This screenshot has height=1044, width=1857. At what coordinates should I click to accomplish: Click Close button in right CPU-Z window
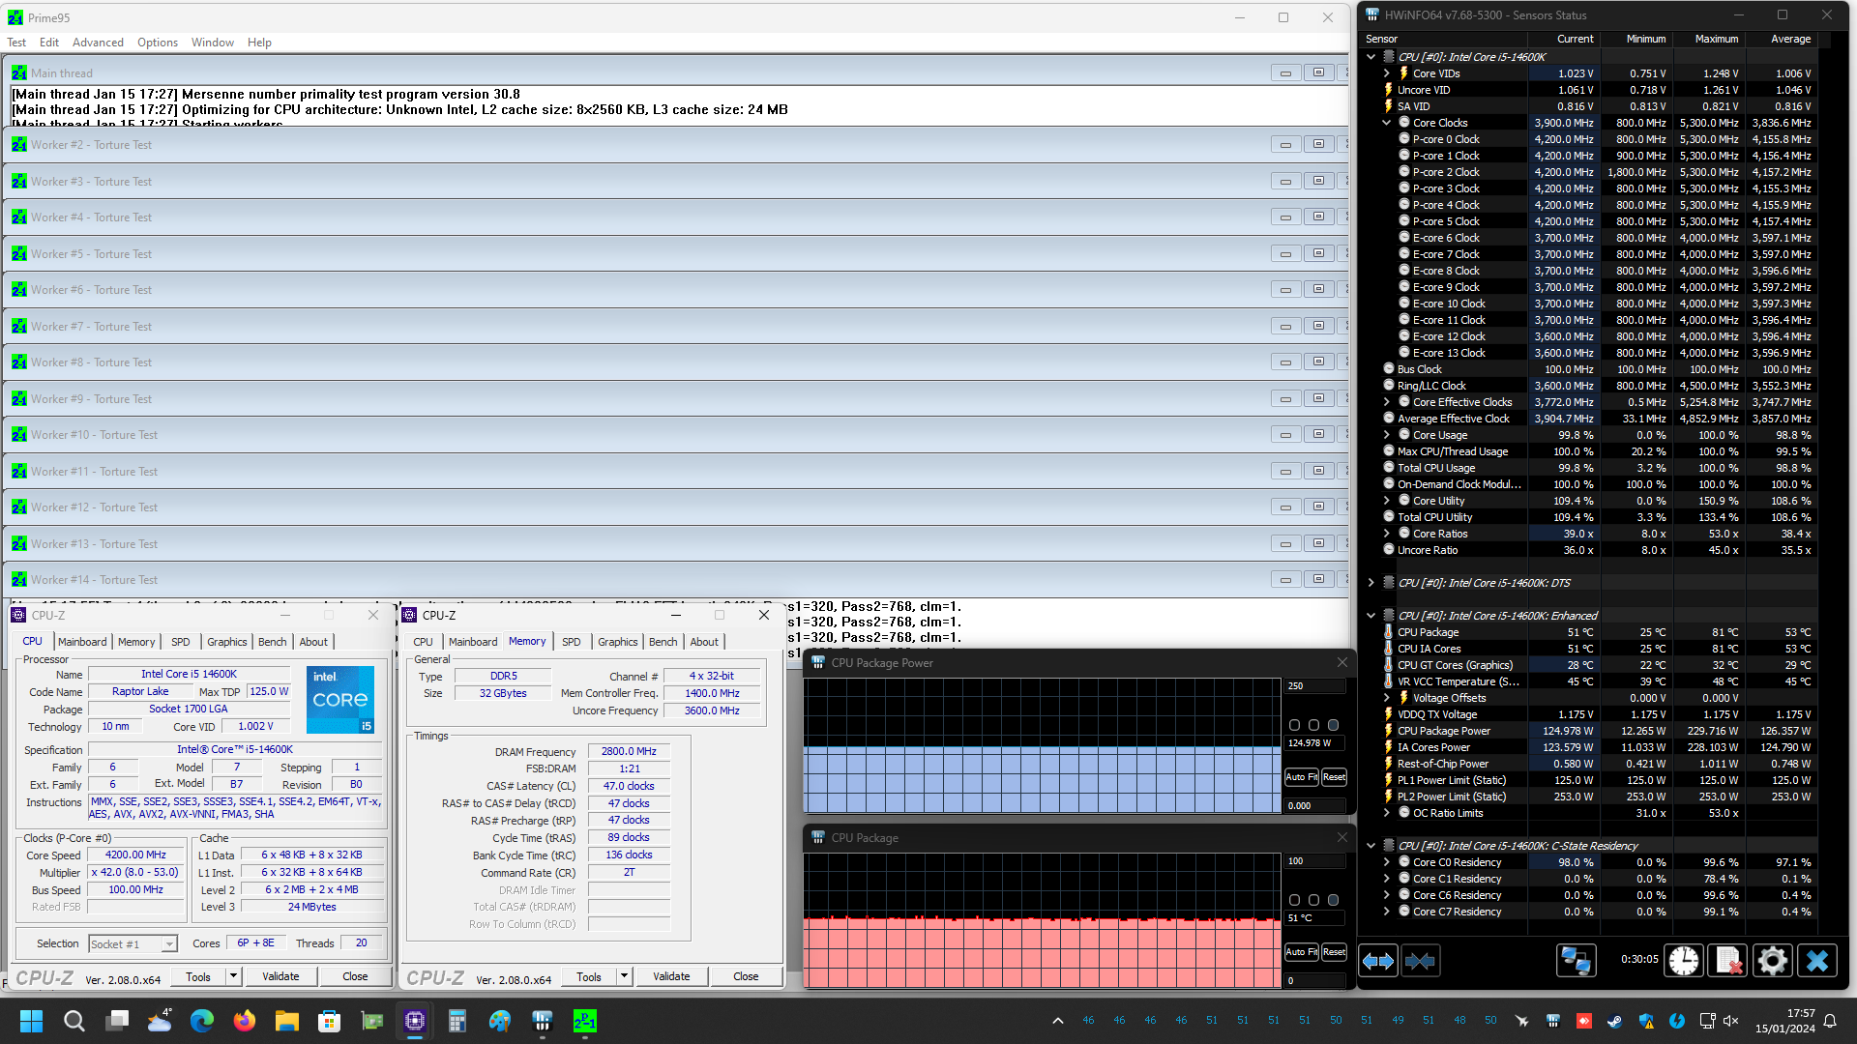[x=746, y=976]
